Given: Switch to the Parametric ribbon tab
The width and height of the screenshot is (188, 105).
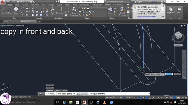Looking at the screenshot, I should point(35,5).
